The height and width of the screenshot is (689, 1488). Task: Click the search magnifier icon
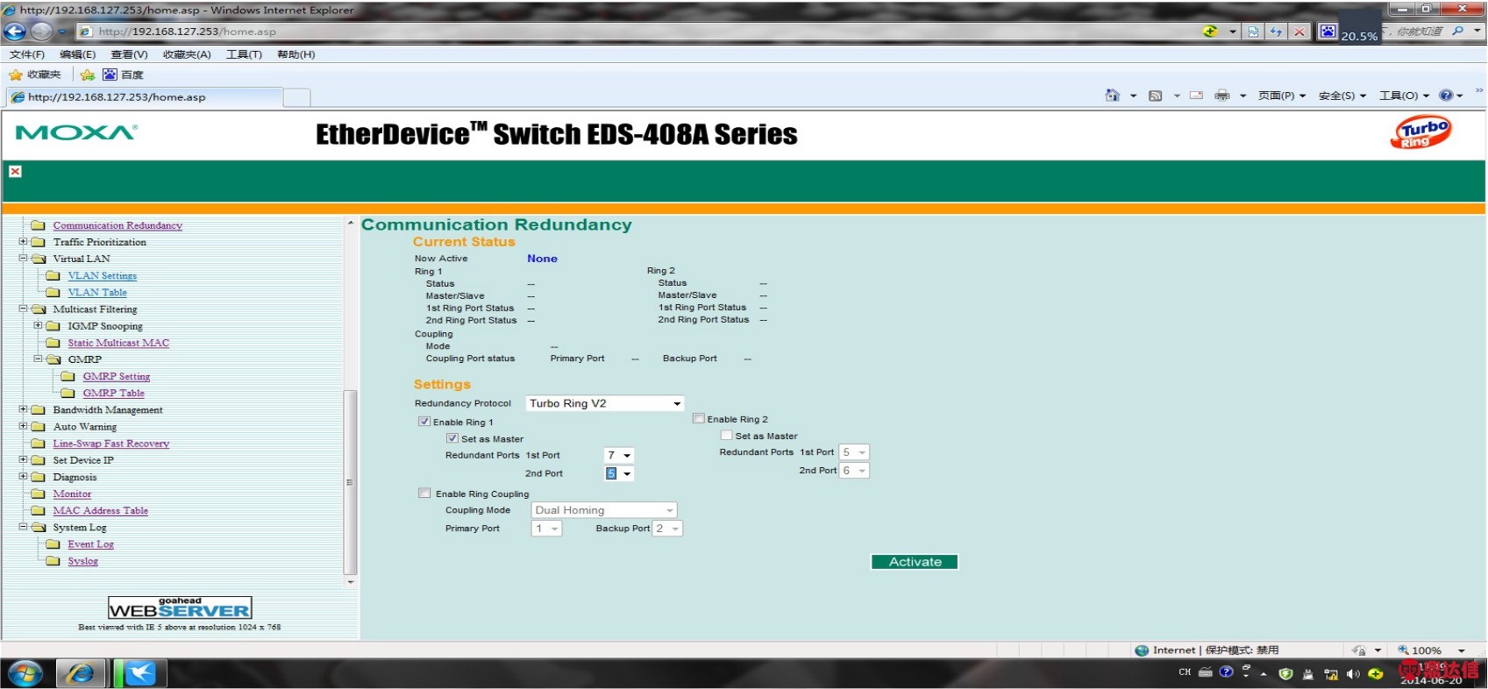click(x=1458, y=31)
